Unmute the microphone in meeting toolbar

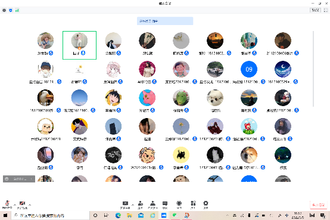pos(7,204)
